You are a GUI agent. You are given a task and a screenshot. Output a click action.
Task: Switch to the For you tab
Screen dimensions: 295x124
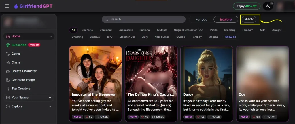pos(201,19)
